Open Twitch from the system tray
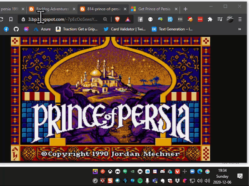This screenshot has height=186, width=249. tap(95, 171)
